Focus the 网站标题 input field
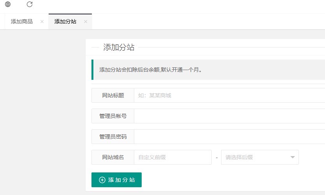The height and width of the screenshot is (195, 325). pos(230,95)
